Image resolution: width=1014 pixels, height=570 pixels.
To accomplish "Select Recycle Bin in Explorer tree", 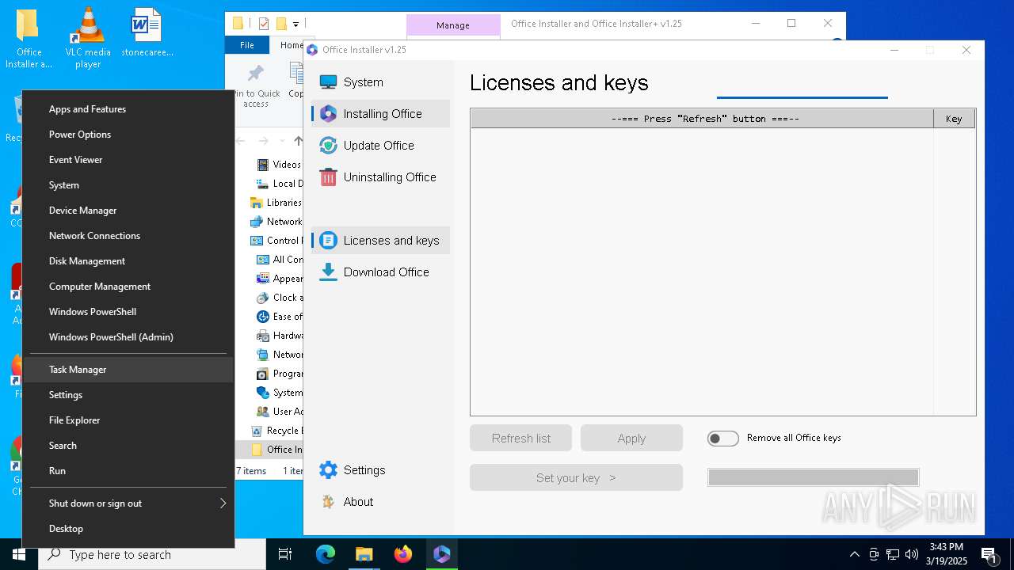I will 275,431.
